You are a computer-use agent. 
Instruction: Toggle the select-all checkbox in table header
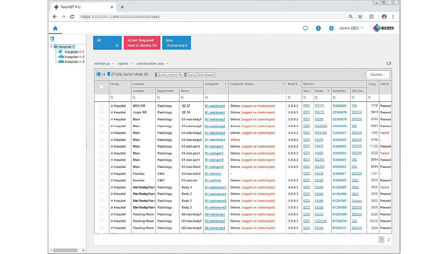tap(101, 87)
